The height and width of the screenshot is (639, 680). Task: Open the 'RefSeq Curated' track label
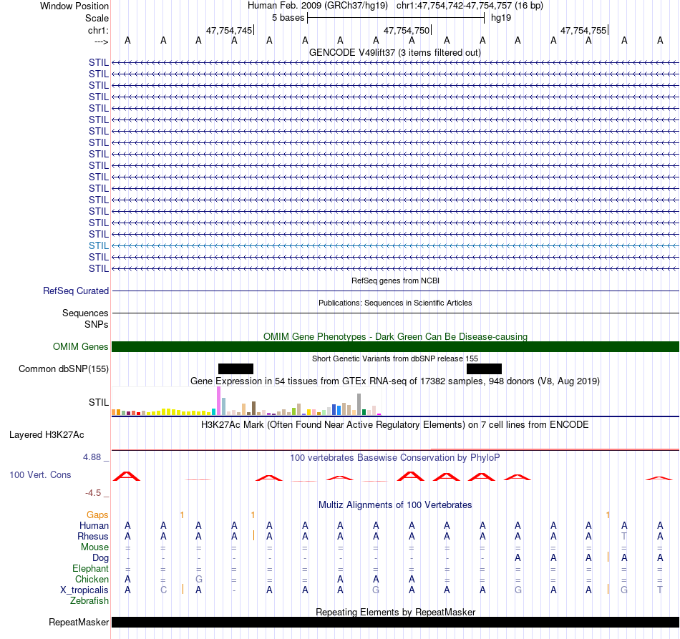pyautogui.click(x=75, y=291)
